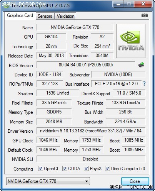
Task: Select the Graphics Card tab
Action: pyautogui.click(x=20, y=15)
